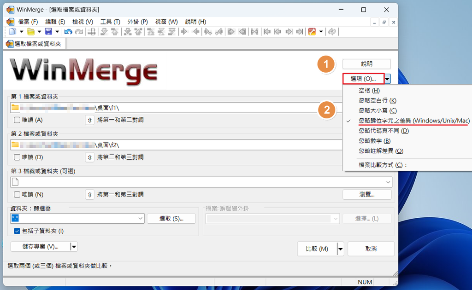
Task: Open the dropdown arrow beside Save toolbar icon
Action: 57,32
